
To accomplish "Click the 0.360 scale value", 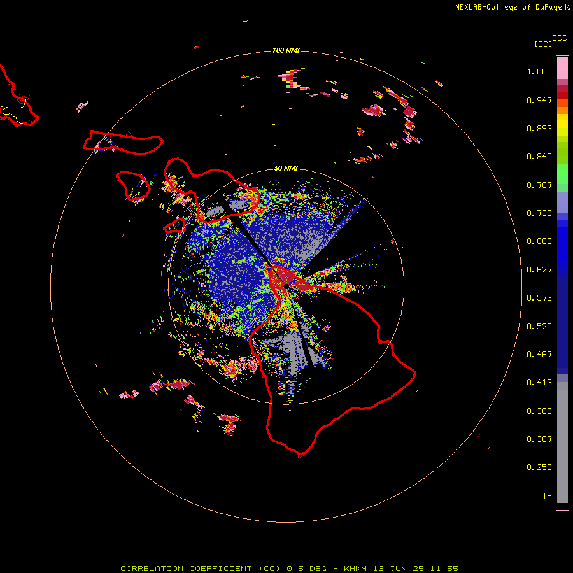I will coord(539,411).
